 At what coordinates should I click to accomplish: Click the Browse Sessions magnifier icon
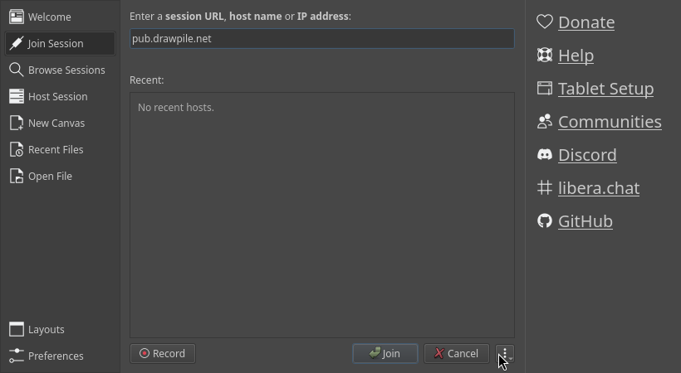coord(17,70)
